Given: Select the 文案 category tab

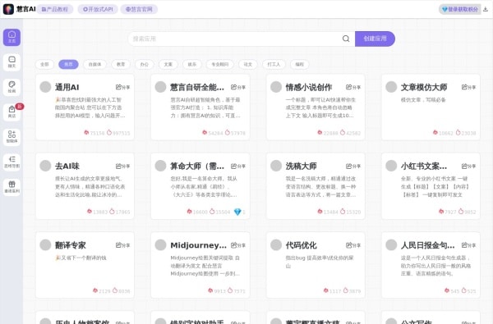Looking at the screenshot, I should (x=168, y=64).
